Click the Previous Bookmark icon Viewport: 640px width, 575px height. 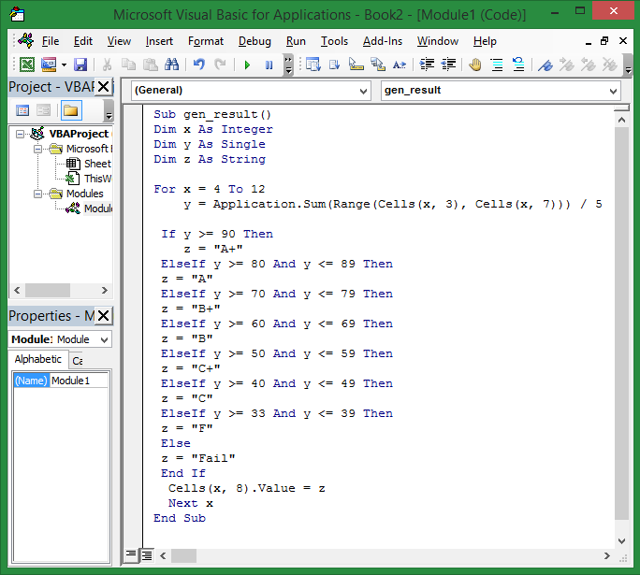(589, 65)
